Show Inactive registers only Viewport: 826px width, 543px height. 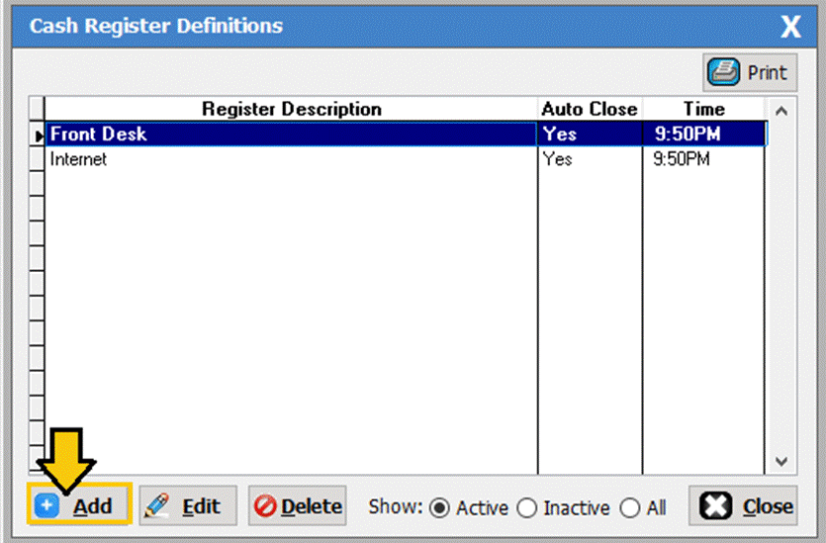526,508
